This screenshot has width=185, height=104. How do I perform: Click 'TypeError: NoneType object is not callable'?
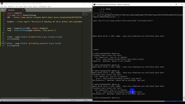[x=112, y=61]
